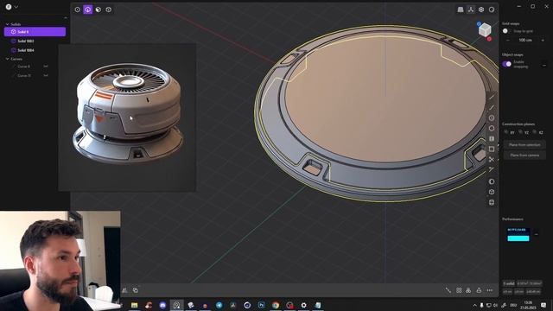The height and width of the screenshot is (311, 553).
Task: Click the diagonal line icon on bottom-right bar
Action: [448, 290]
